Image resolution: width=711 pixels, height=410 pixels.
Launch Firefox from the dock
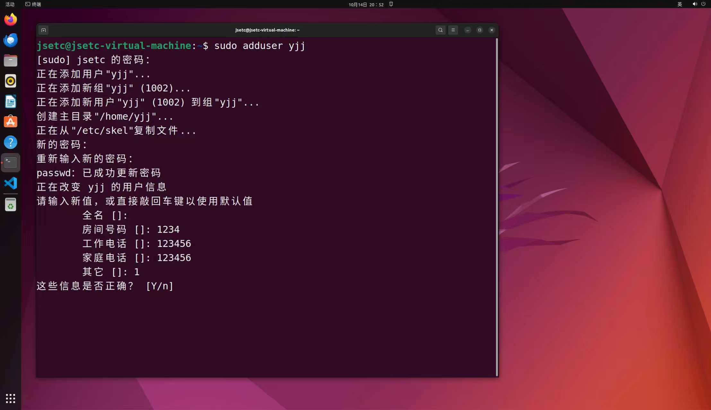tap(11, 20)
